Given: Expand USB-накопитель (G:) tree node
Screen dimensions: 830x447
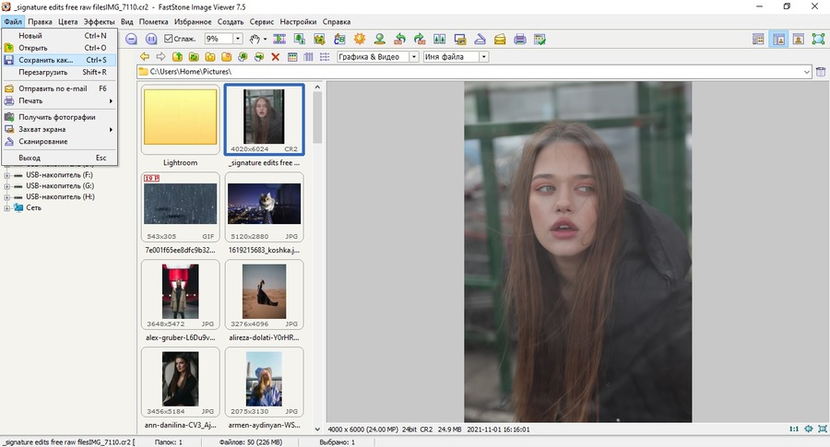Looking at the screenshot, I should [x=6, y=186].
